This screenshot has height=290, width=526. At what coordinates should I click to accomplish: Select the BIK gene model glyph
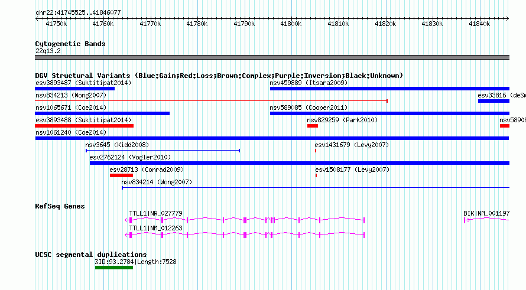(487, 220)
